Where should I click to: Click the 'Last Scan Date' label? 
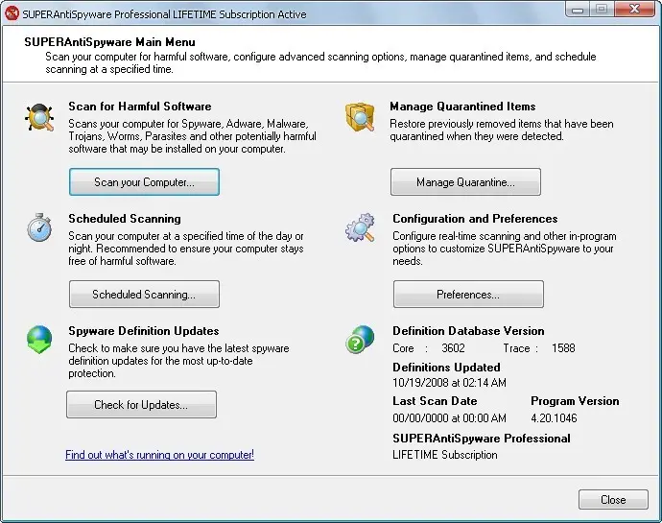(x=435, y=401)
